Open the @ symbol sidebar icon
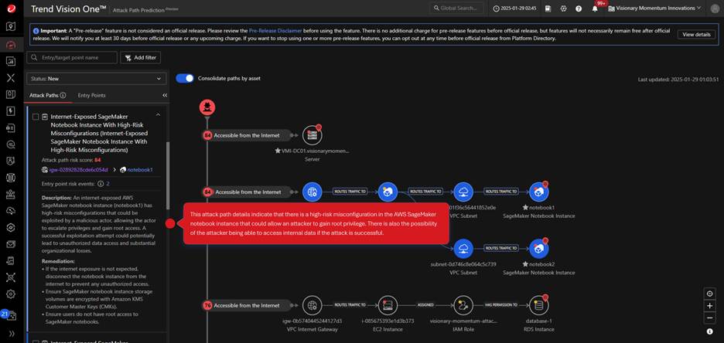The height and width of the screenshot is (343, 724). (x=11, y=144)
